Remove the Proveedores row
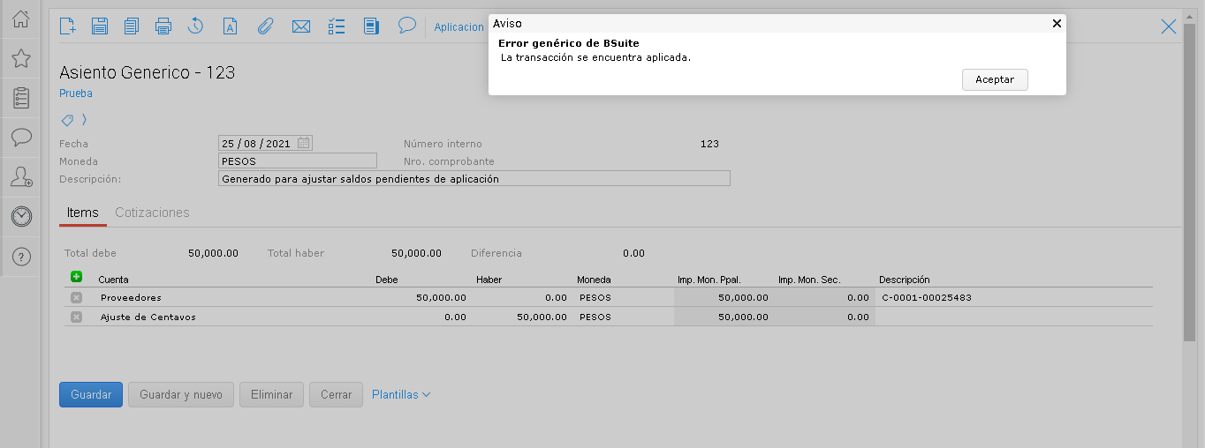 (76, 298)
